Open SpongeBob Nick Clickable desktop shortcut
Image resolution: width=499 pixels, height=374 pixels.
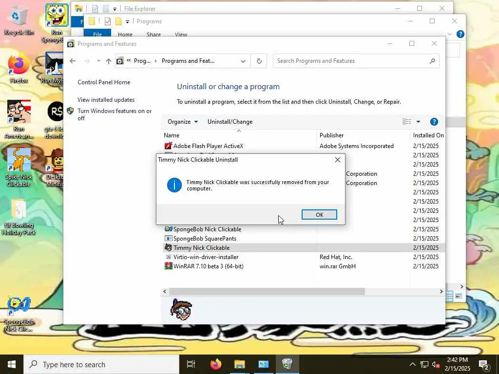[x=19, y=314]
